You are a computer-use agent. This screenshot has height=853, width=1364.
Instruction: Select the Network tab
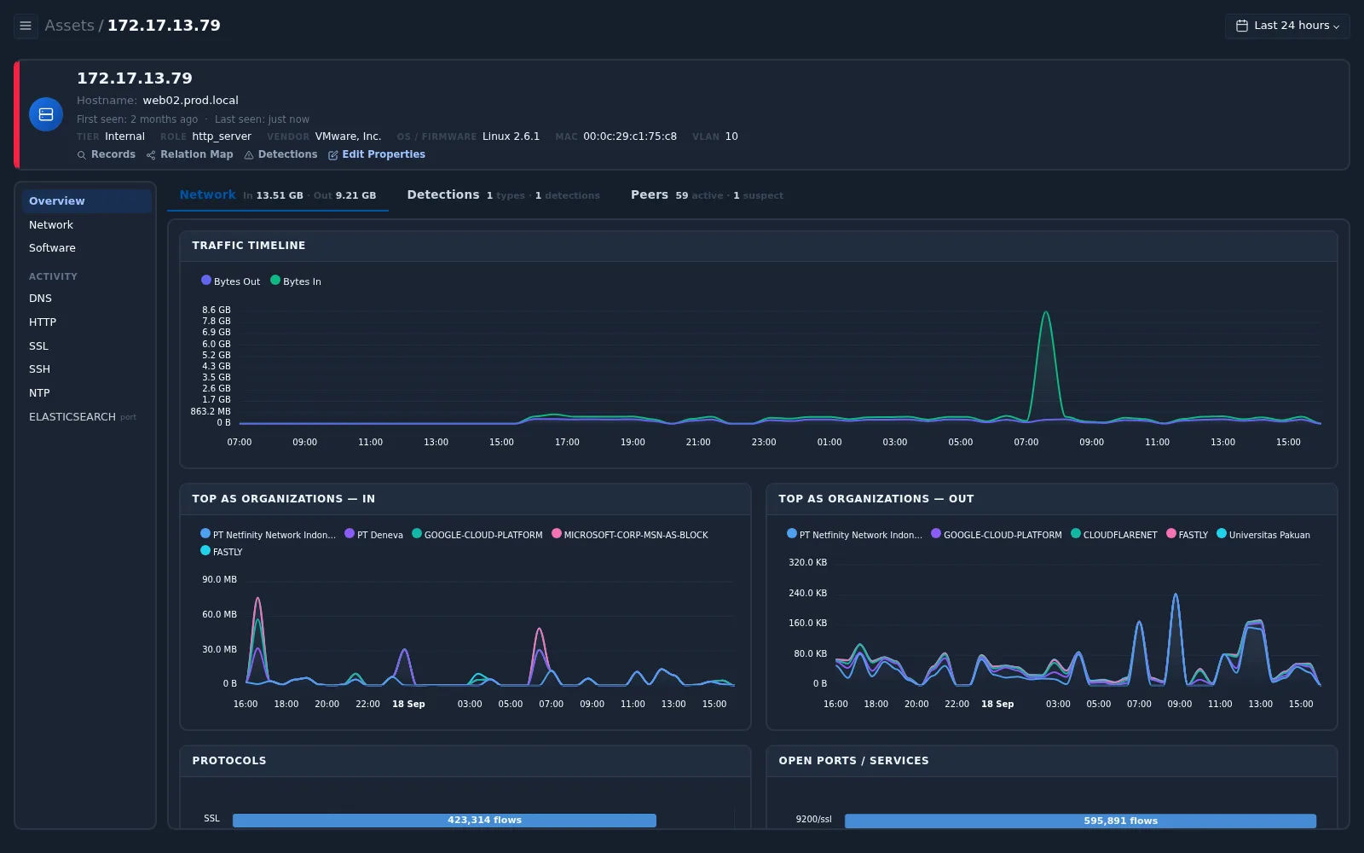[x=278, y=195]
